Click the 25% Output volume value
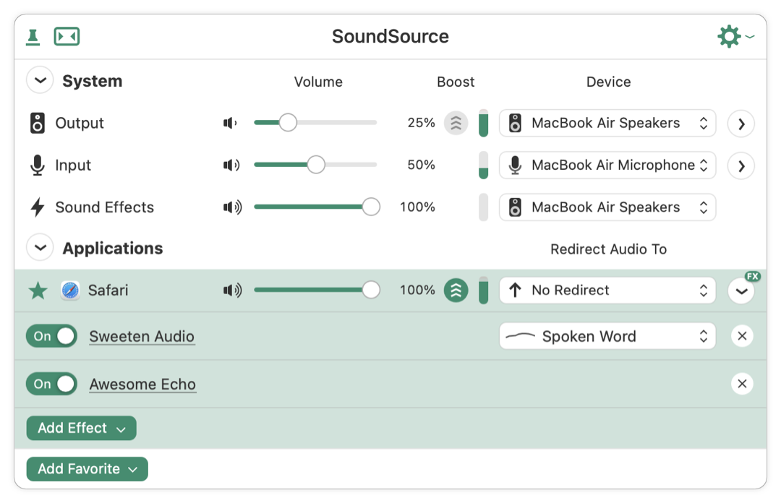Screen dimensions: 781x503 click(x=421, y=123)
